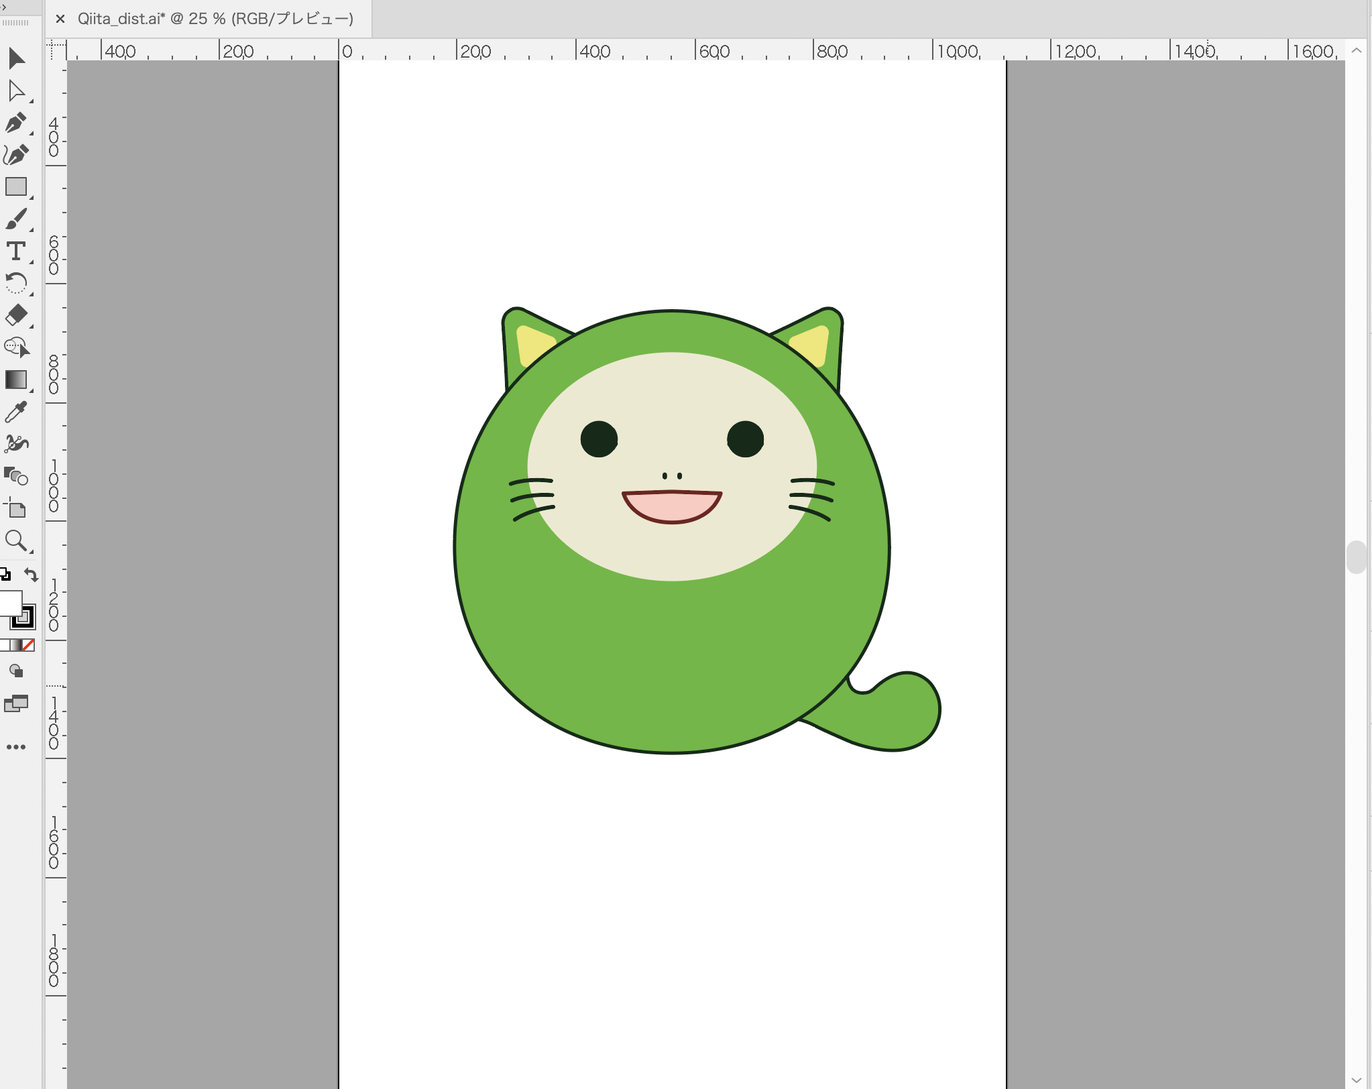Click the cat's left black eye

tap(599, 439)
